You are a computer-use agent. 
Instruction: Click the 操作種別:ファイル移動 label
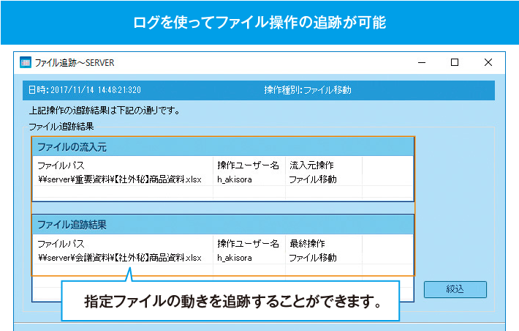coord(308,90)
